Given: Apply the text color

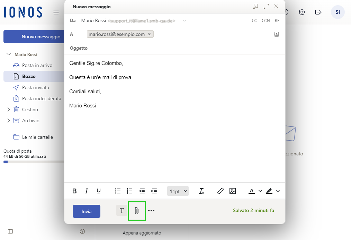Looking at the screenshot, I should (252, 191).
